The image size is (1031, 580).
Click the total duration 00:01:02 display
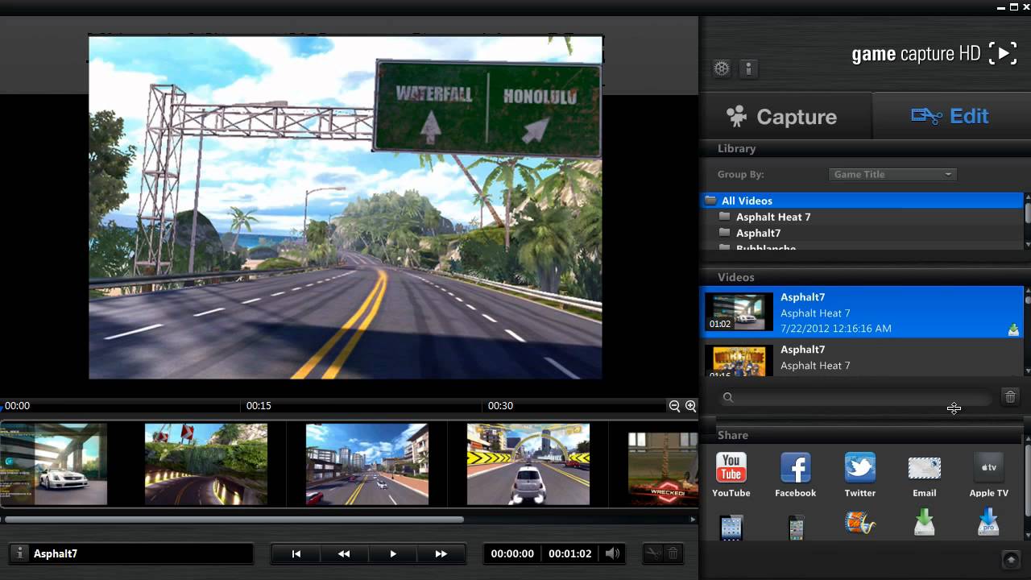570,553
